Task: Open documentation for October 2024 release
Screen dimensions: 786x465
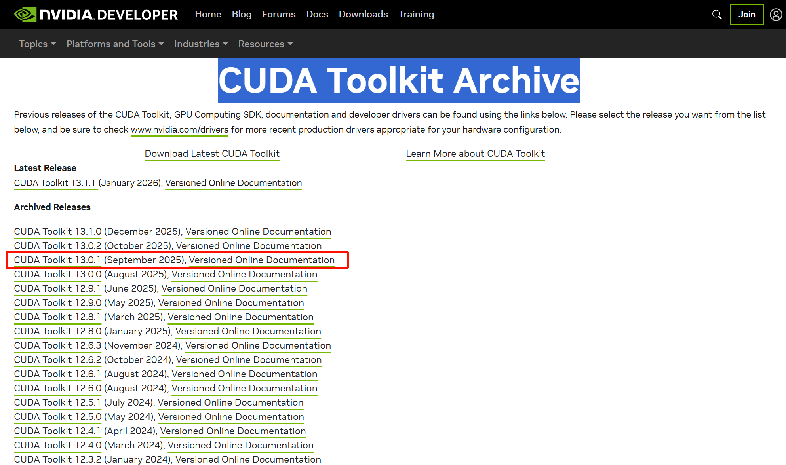Action: coord(249,360)
